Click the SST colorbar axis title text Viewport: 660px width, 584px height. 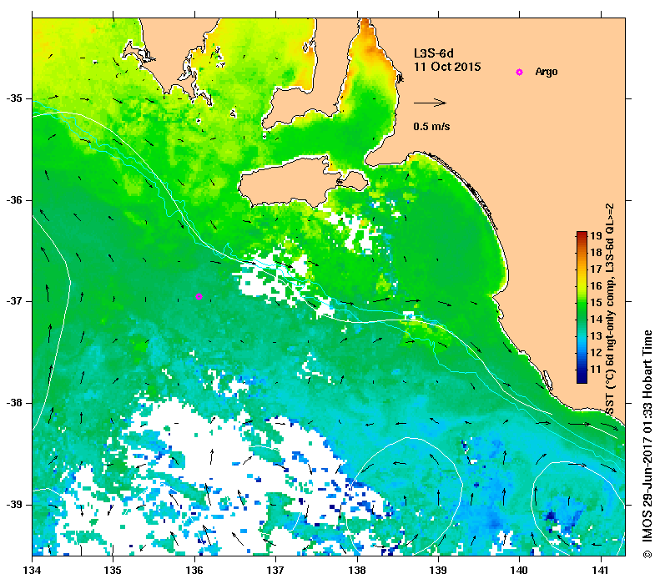click(x=610, y=309)
